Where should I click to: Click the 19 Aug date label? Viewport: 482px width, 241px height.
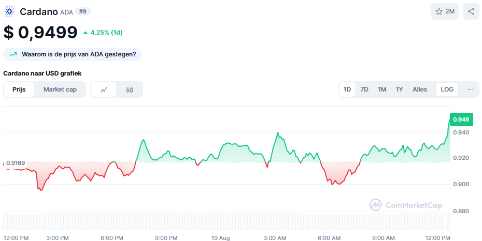(220, 238)
